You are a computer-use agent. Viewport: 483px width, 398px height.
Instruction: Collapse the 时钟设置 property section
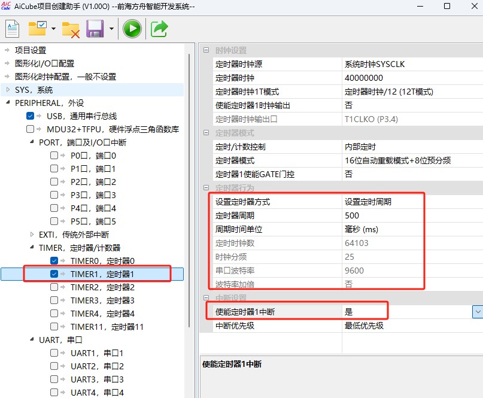(x=206, y=50)
